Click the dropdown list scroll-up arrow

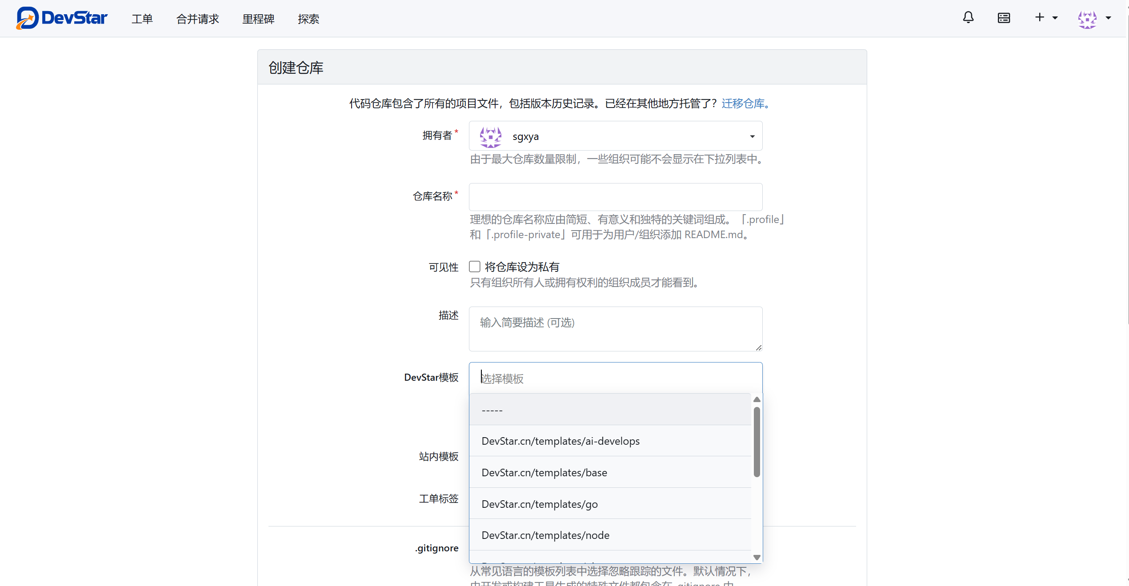click(757, 399)
